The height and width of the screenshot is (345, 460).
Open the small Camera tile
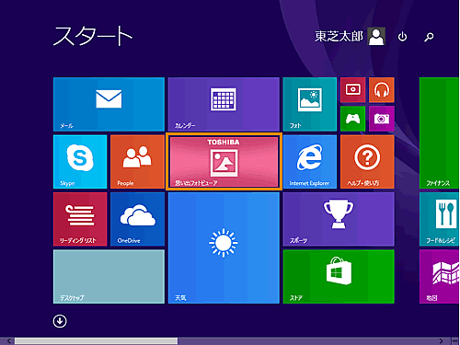(x=382, y=119)
